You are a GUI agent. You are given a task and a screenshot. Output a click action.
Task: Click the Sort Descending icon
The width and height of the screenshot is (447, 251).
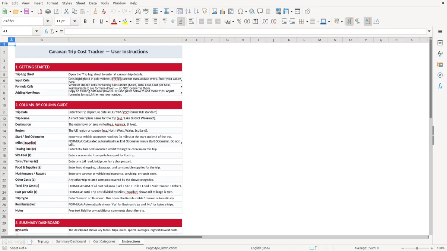point(196,12)
